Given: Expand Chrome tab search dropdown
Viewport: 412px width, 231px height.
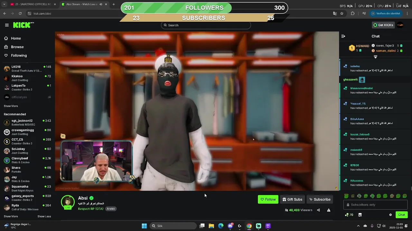Looking at the screenshot, I should point(4,4).
